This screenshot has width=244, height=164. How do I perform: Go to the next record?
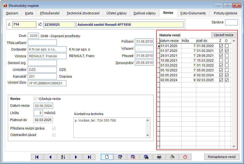(76, 157)
